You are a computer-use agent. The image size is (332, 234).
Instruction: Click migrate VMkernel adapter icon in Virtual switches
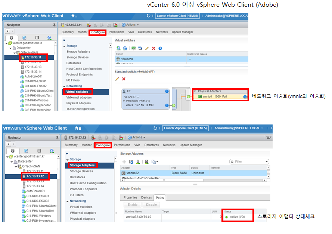pyautogui.click(x=140, y=48)
